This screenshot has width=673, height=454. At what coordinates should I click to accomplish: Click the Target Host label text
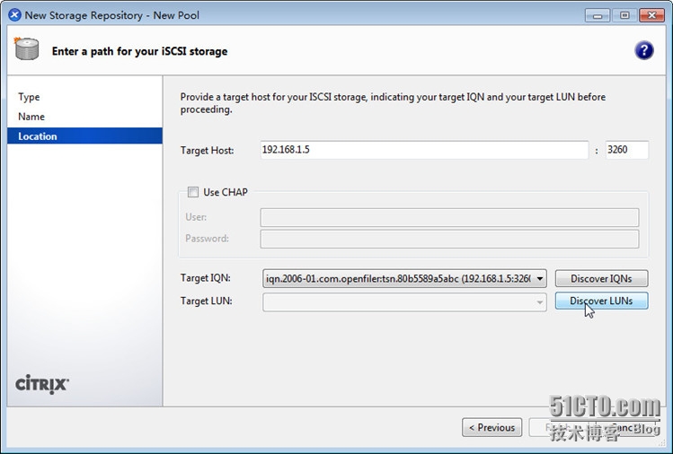click(207, 151)
